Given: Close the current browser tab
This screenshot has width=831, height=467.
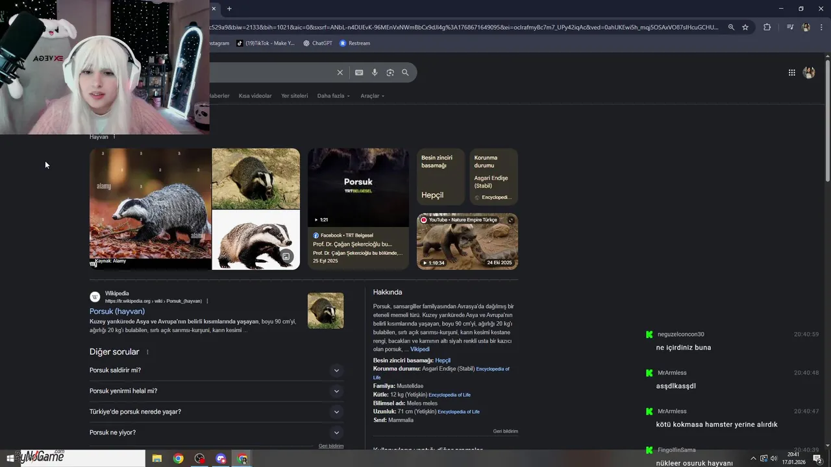Looking at the screenshot, I should [x=214, y=8].
